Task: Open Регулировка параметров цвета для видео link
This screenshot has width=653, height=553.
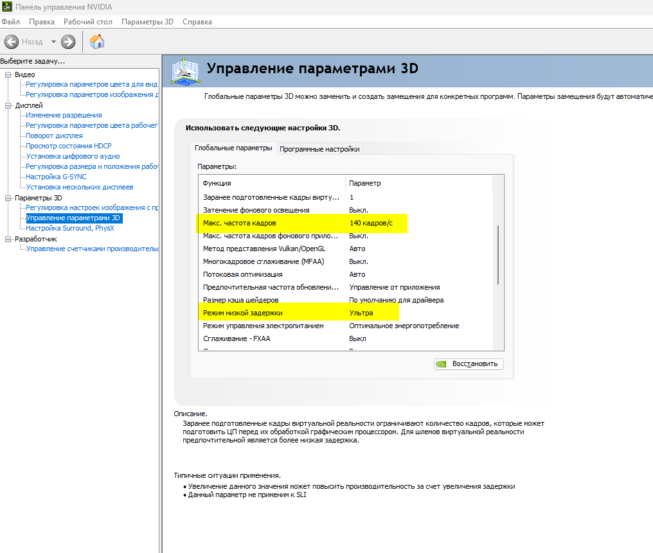Action: 92,84
